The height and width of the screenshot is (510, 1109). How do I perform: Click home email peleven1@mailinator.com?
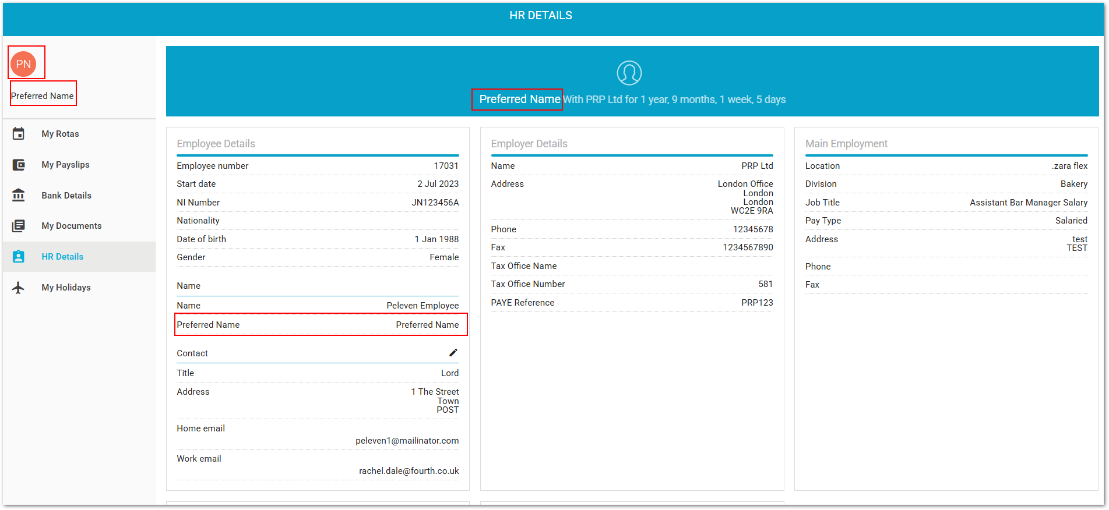(407, 441)
